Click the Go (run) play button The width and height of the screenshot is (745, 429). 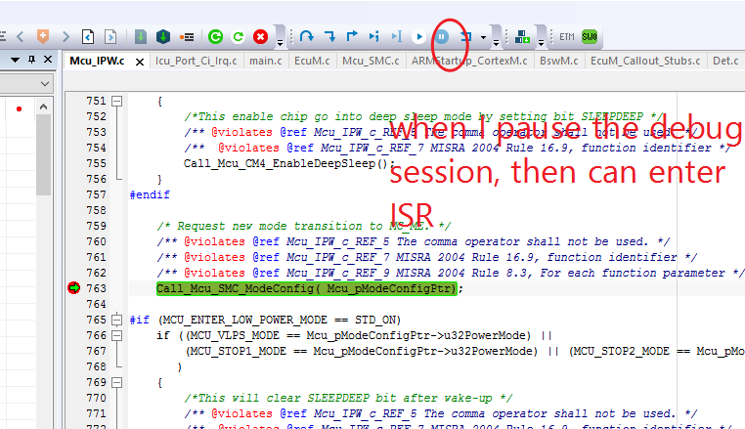click(x=418, y=36)
